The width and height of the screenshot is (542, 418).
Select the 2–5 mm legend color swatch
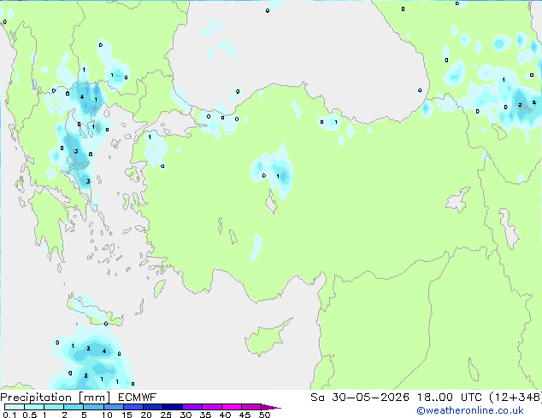click(x=74, y=407)
